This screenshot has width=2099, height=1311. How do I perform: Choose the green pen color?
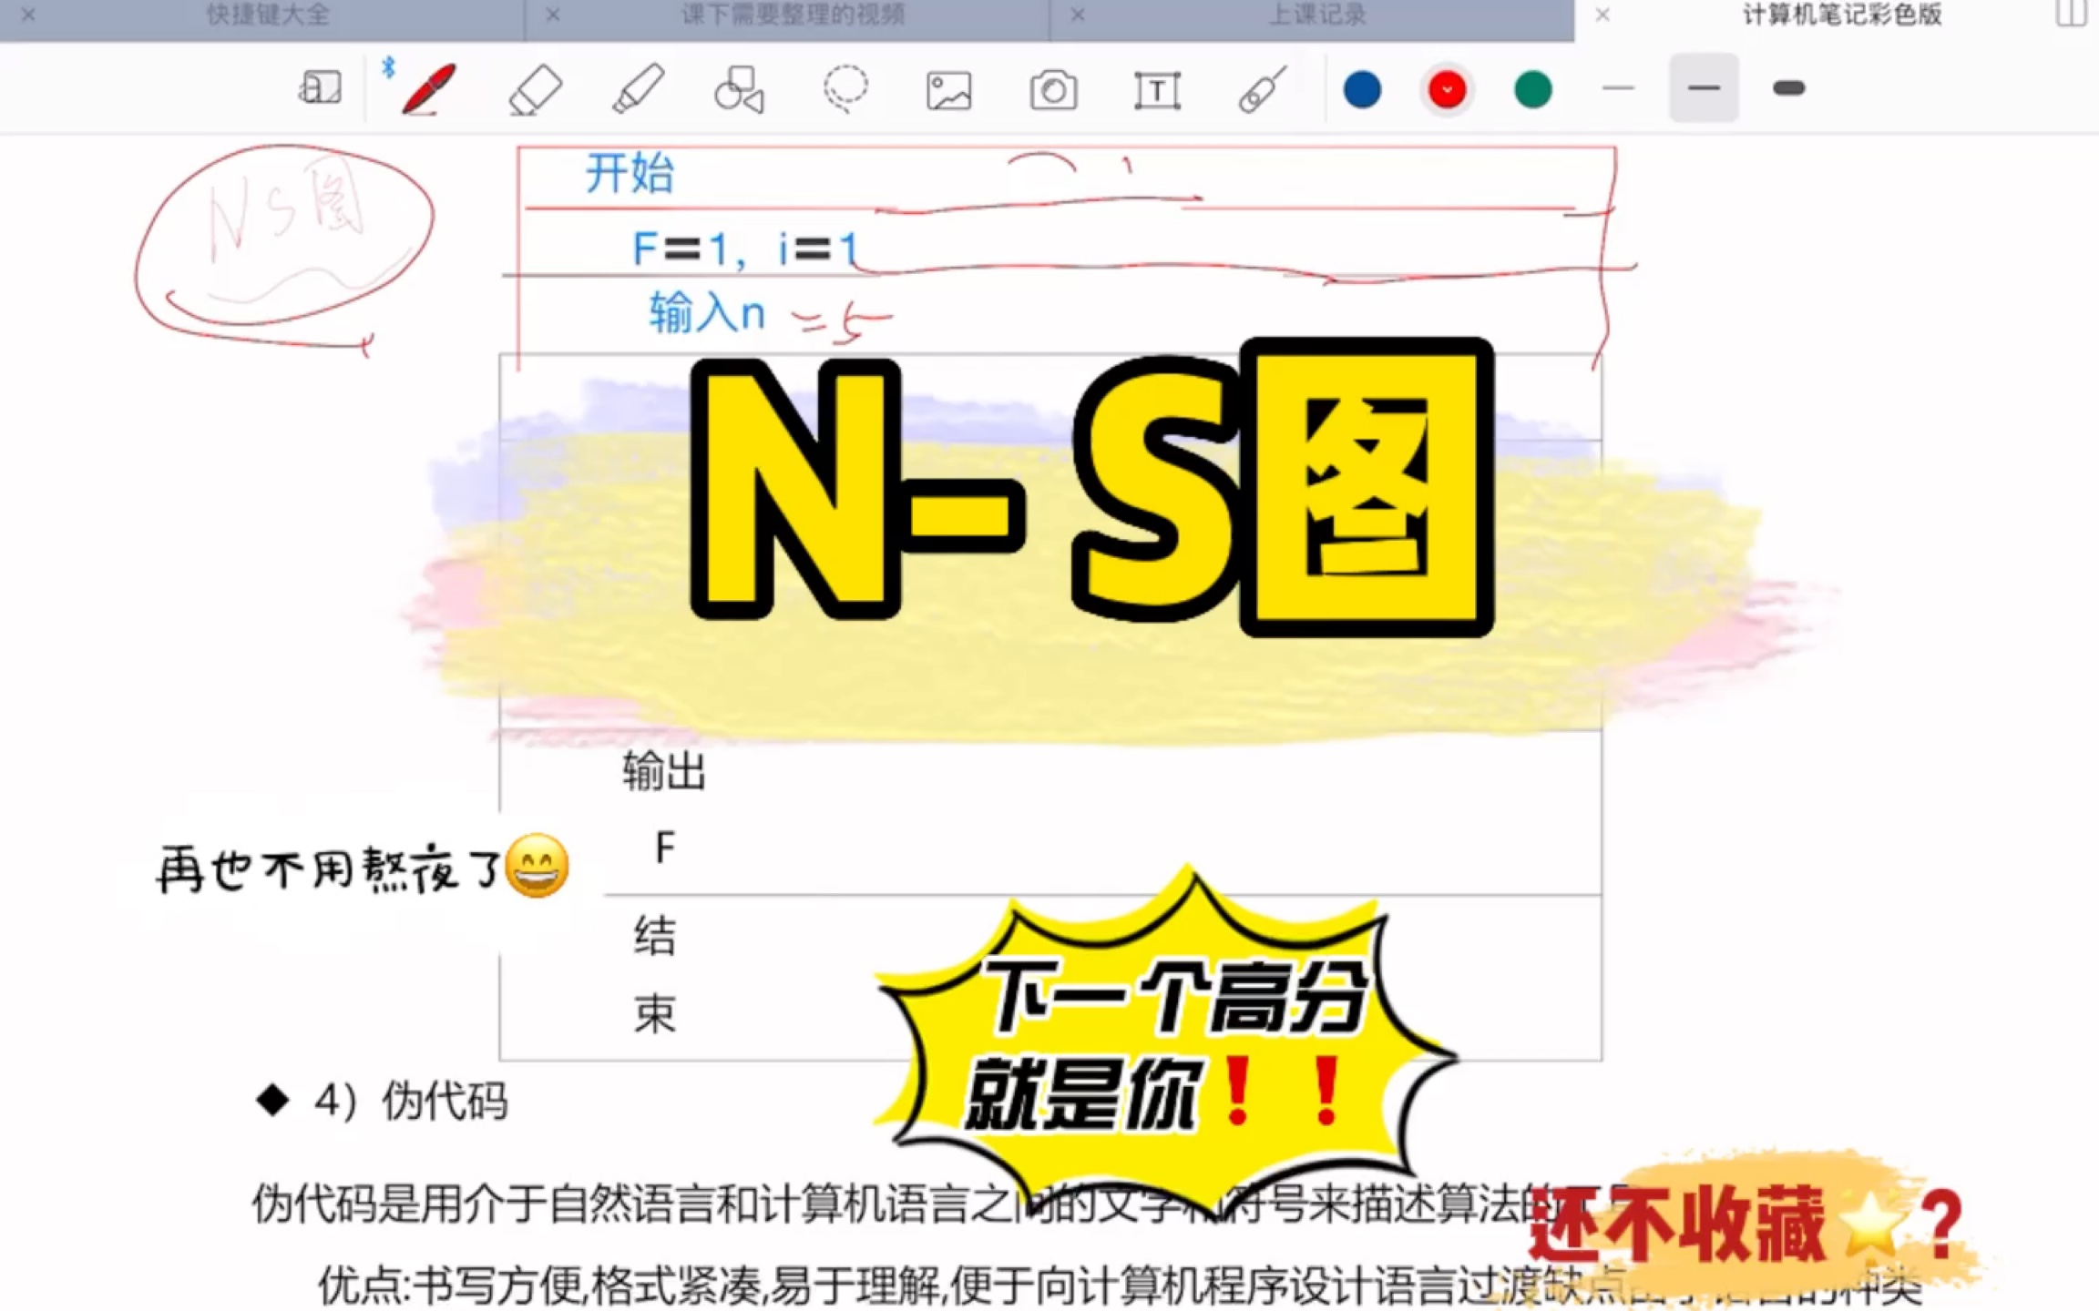pos(1532,89)
